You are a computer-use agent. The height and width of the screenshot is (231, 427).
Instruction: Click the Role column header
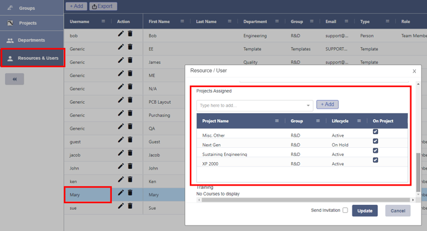click(405, 22)
